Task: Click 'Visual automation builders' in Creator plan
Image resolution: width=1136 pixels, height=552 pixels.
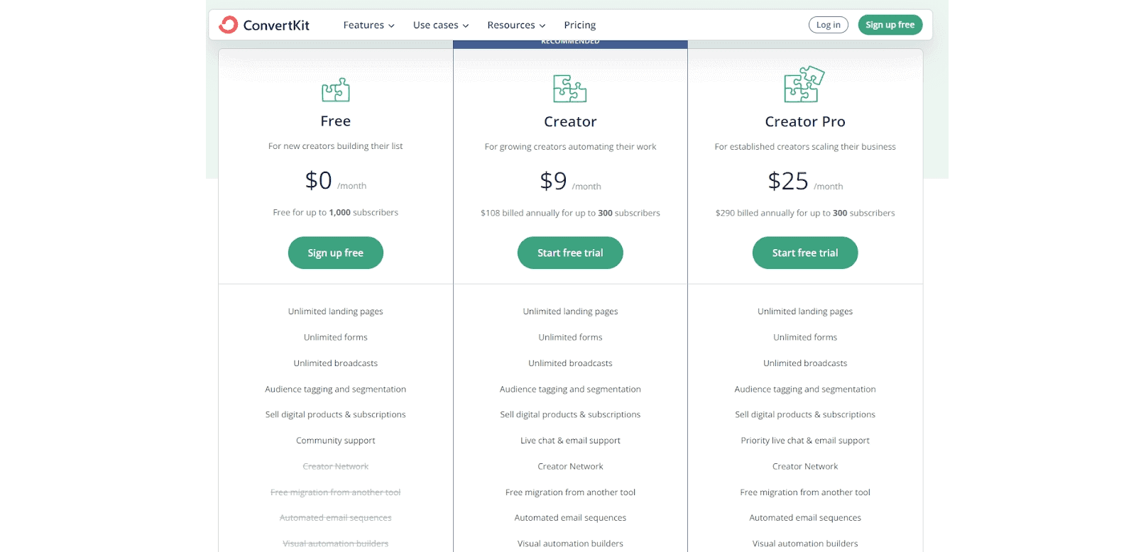Action: tap(570, 543)
